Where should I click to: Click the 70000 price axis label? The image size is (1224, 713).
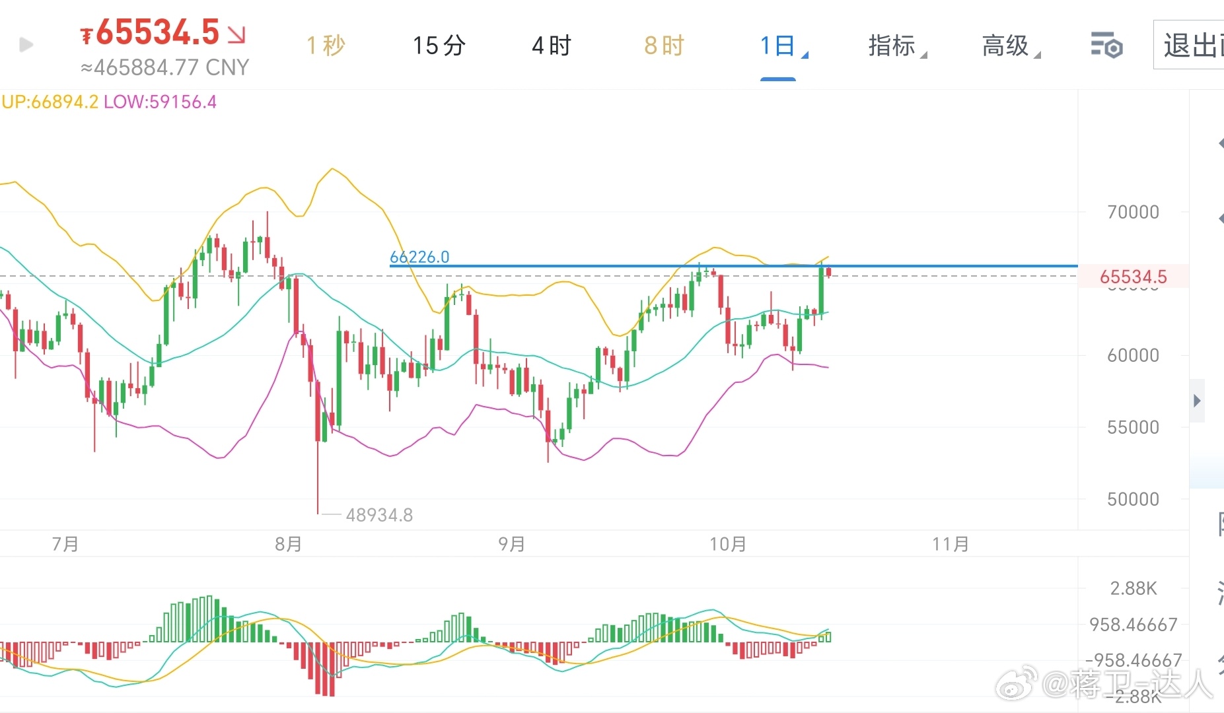pyautogui.click(x=1133, y=212)
